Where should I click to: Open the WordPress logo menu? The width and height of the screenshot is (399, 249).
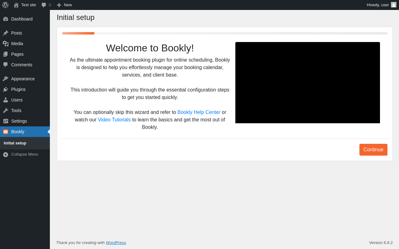point(5,5)
